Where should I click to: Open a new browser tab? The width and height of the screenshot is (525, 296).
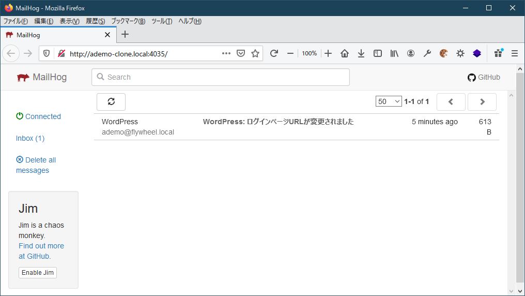pos(125,34)
